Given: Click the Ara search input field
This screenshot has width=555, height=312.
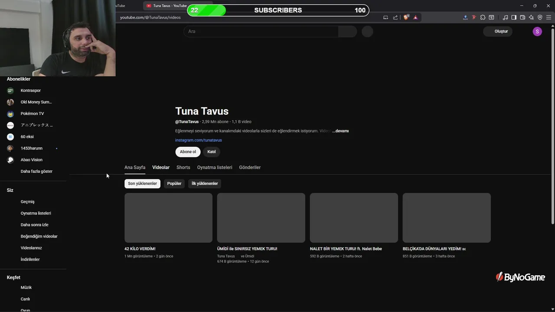Looking at the screenshot, I should [261, 31].
